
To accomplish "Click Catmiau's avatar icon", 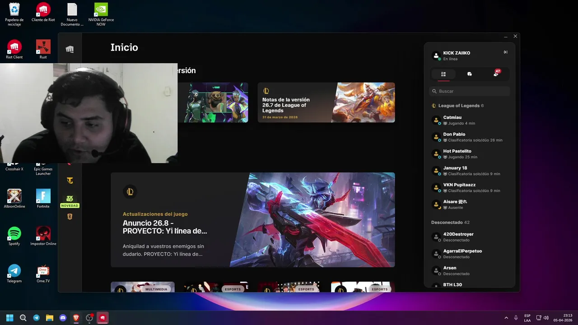I will pyautogui.click(x=436, y=120).
